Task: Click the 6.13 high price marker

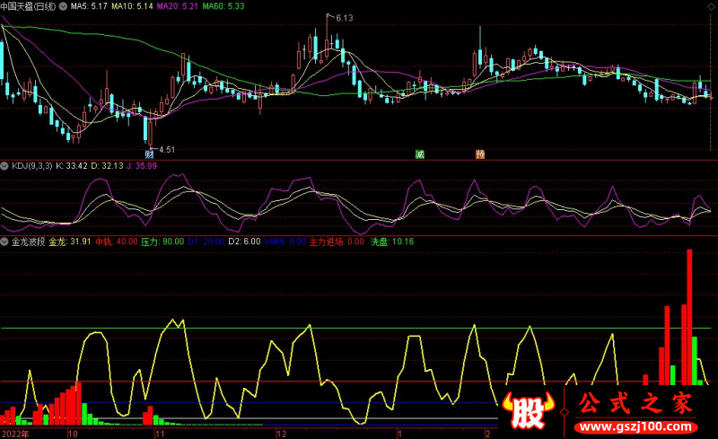Action: [344, 18]
